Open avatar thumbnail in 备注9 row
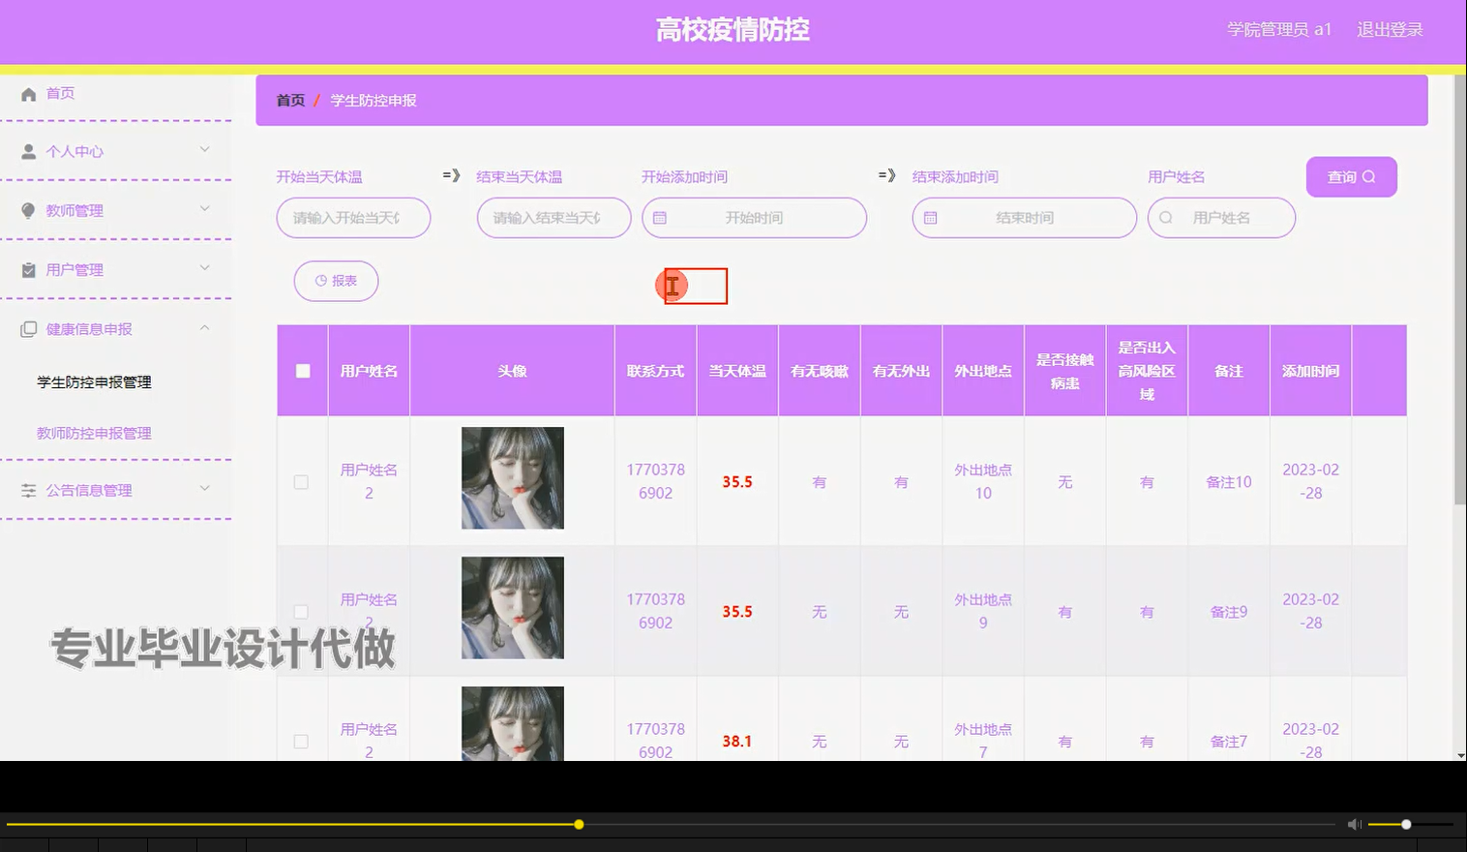Viewport: 1467px width, 852px height. (513, 608)
